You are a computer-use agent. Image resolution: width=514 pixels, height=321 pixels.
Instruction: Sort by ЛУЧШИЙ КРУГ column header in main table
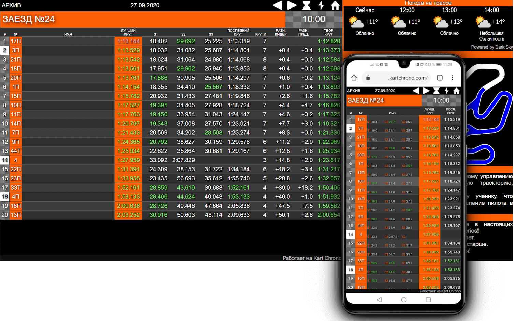[x=128, y=32]
